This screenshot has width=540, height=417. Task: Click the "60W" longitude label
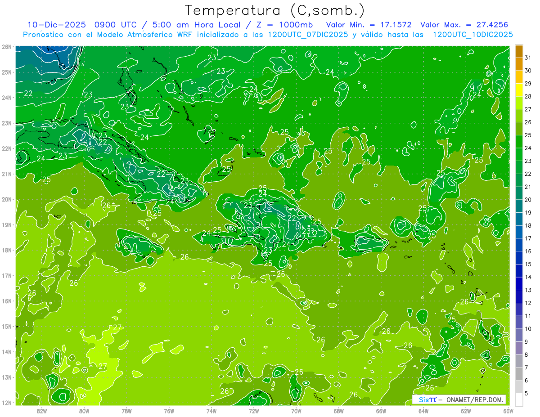pos(508,411)
